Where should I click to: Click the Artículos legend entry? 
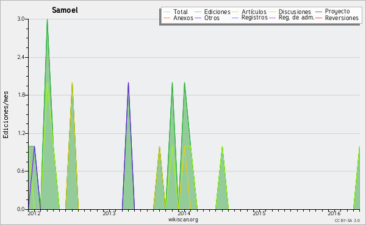click(x=249, y=12)
